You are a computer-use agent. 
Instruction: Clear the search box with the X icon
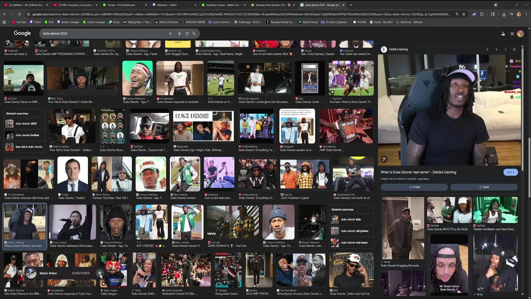170,34
